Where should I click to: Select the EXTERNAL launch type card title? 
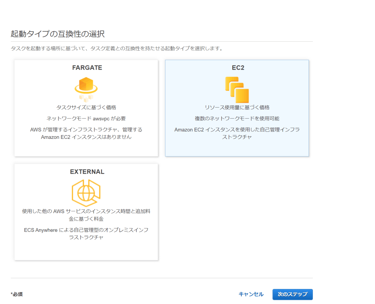pyautogui.click(x=87, y=172)
